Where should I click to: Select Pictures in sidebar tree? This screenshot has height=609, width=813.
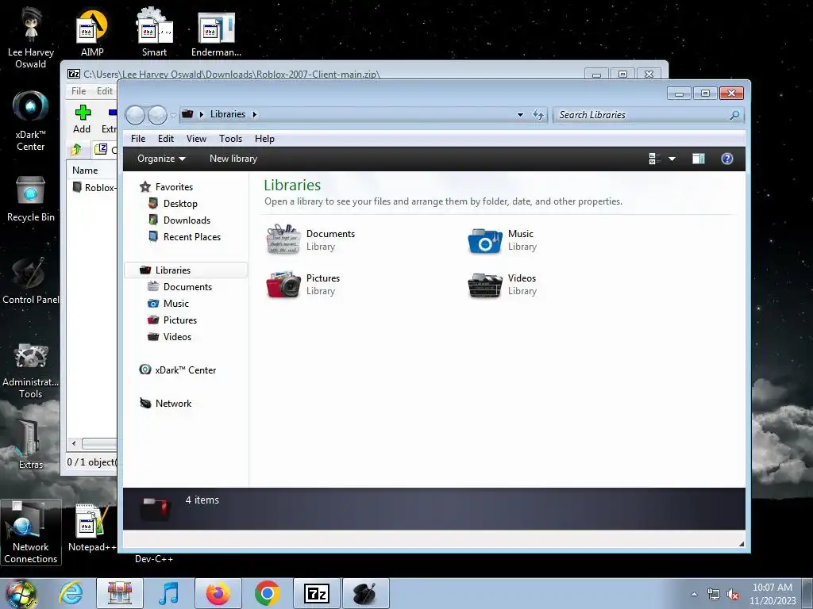(172, 320)
